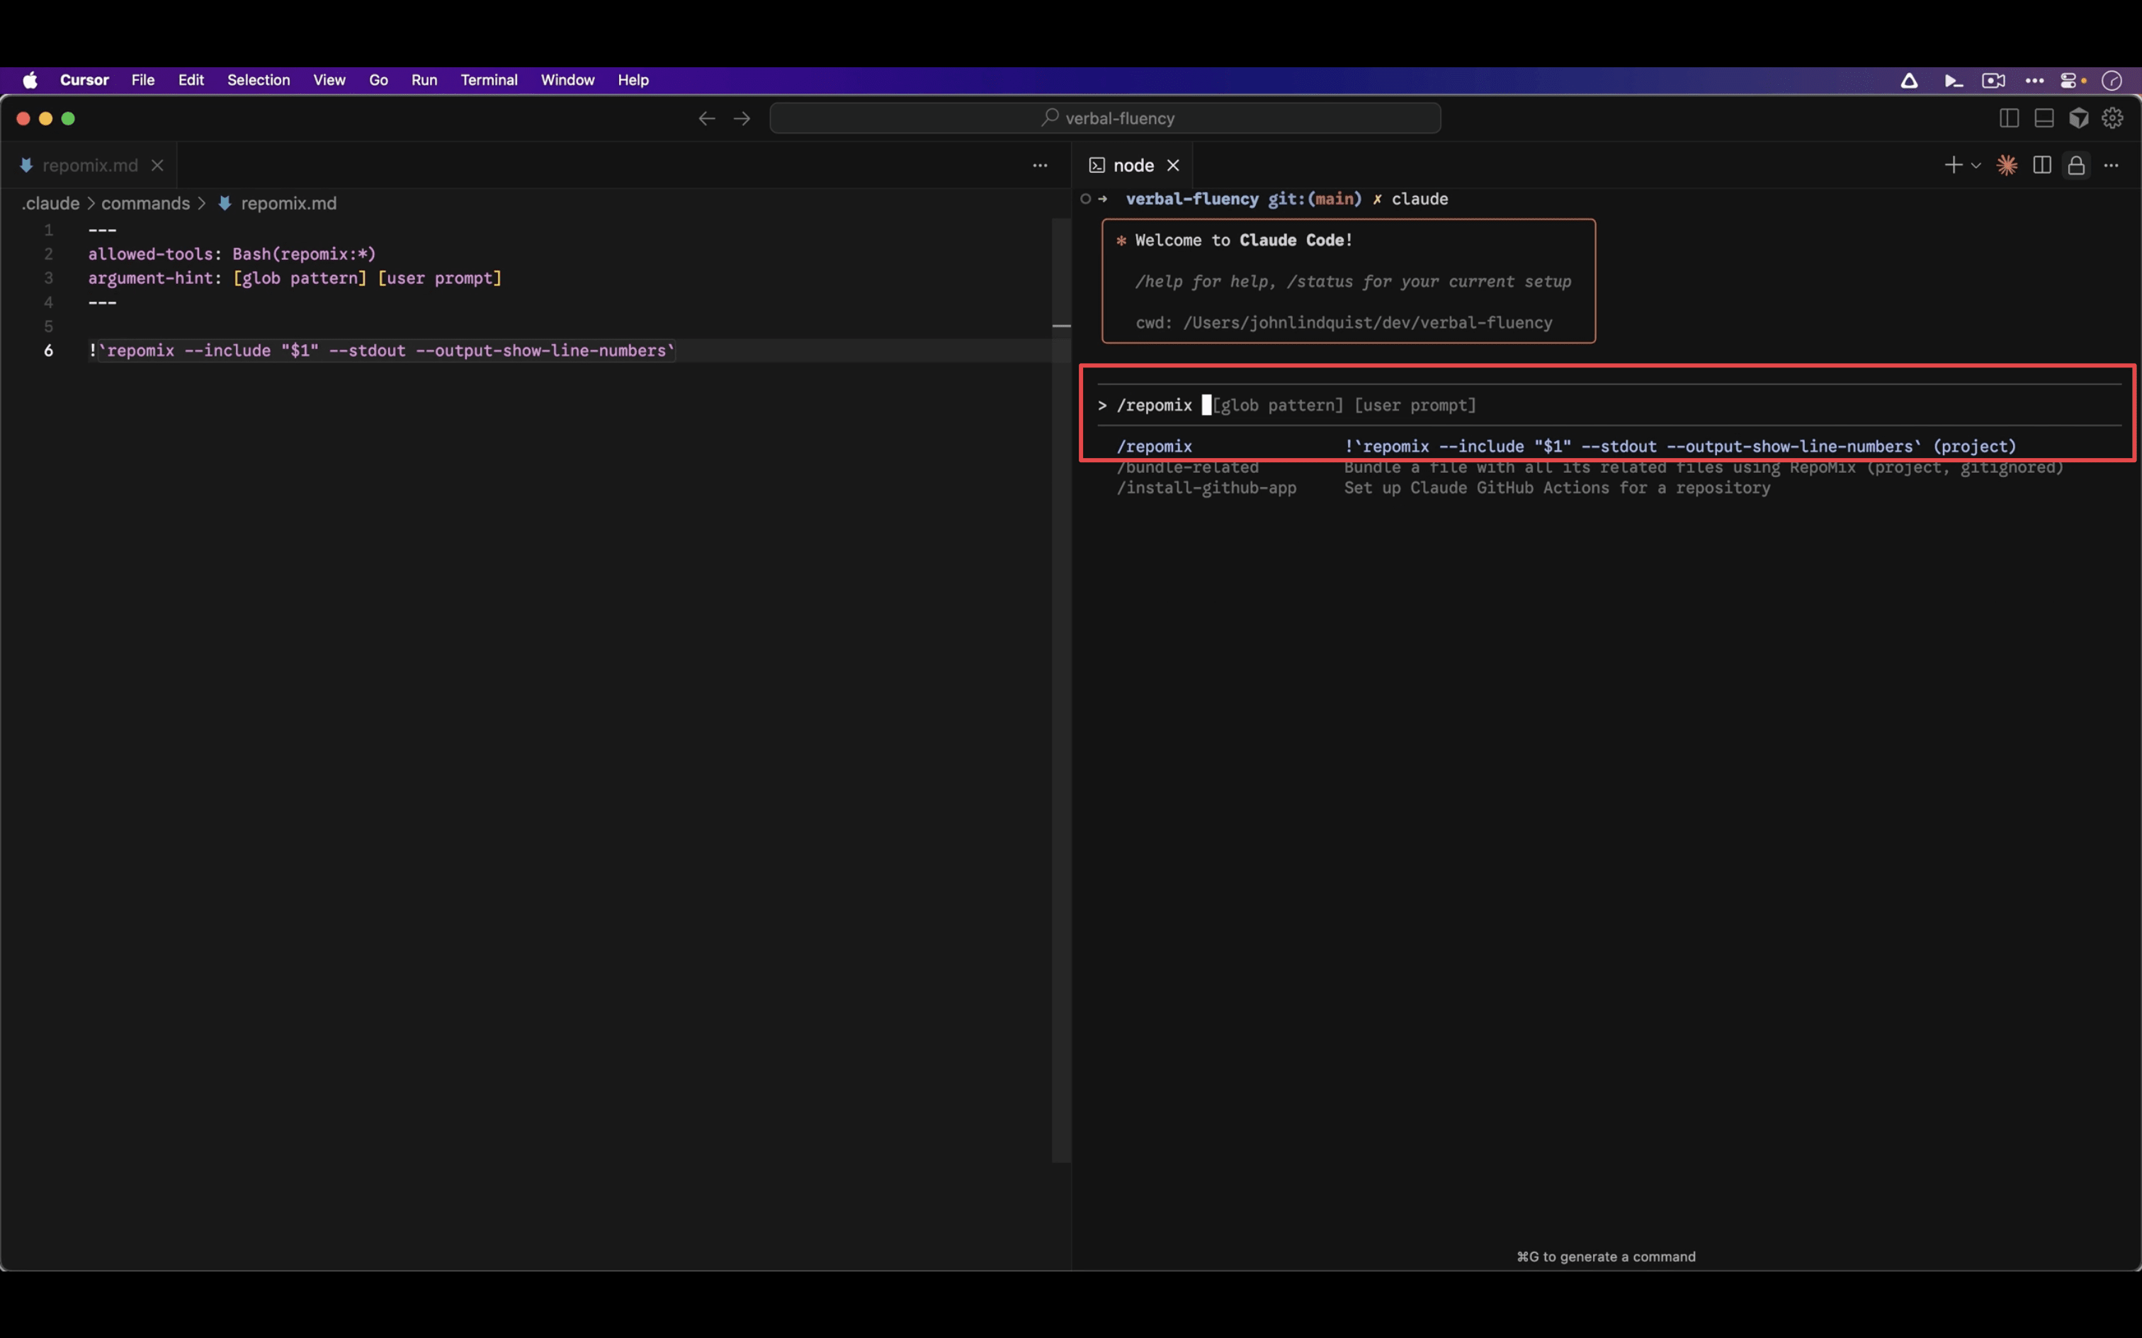Click the screen recording menu bar icon

point(1993,81)
